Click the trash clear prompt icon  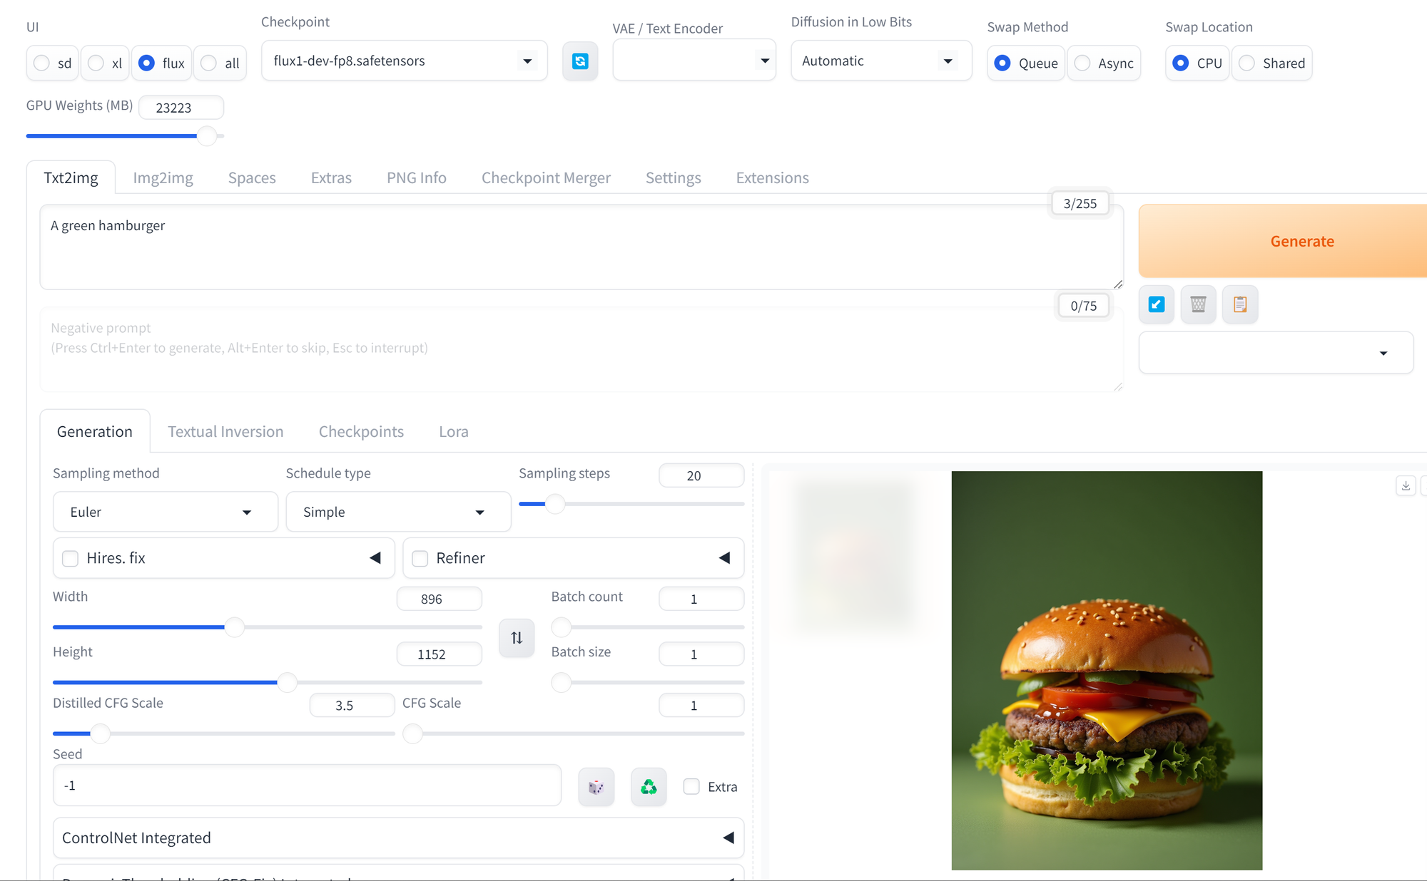1198,304
